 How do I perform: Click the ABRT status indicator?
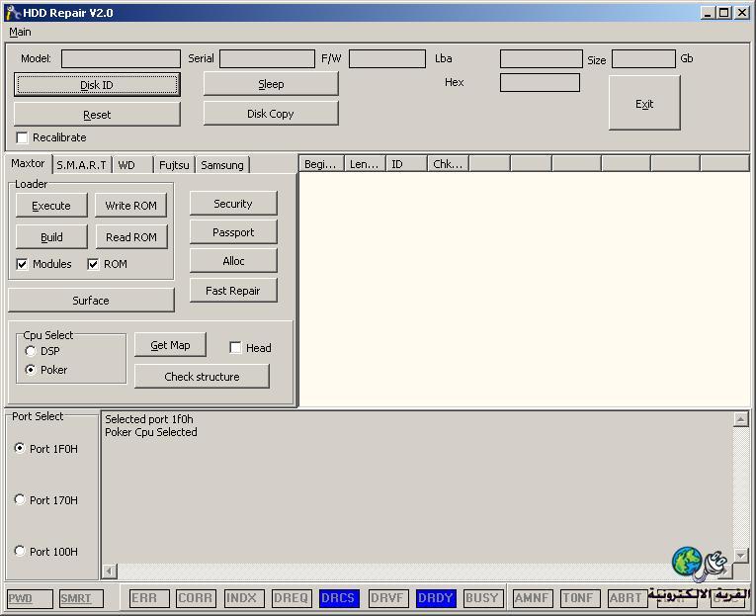click(x=627, y=598)
